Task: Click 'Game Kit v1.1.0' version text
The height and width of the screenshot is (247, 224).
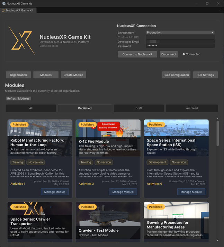Action: (x=48, y=46)
